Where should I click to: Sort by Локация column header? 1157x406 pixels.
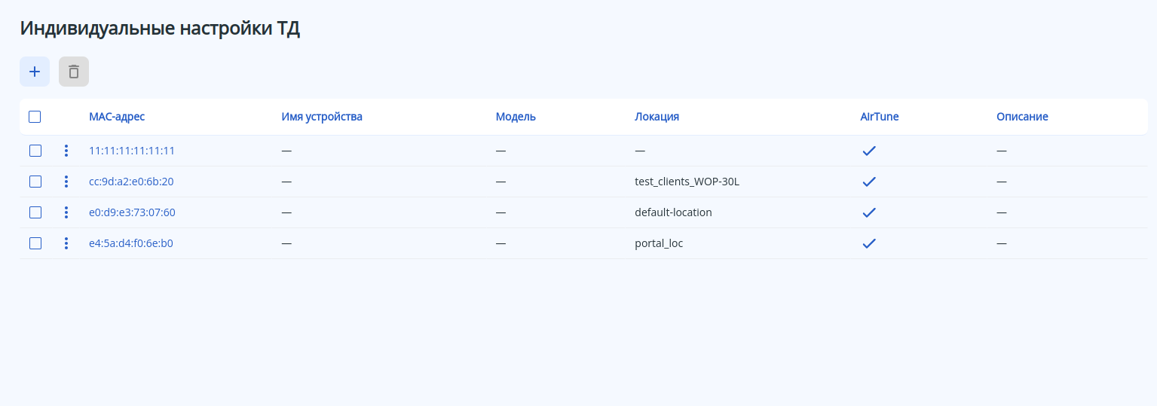coord(657,117)
